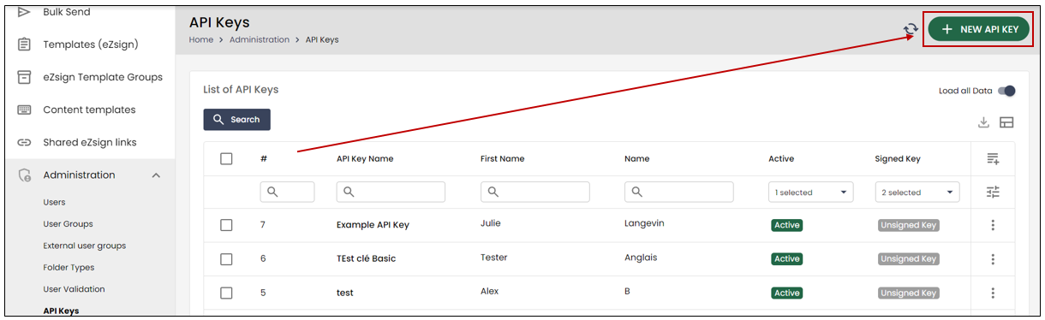
Task: Open actions menu for TEst clé Basic row
Action: coord(993,259)
